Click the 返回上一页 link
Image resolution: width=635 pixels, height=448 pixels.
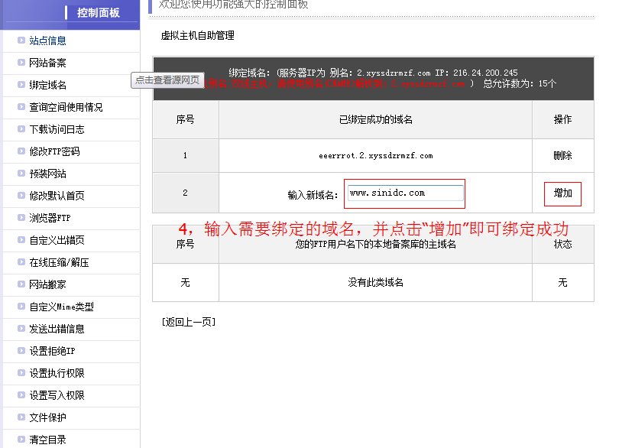click(189, 322)
